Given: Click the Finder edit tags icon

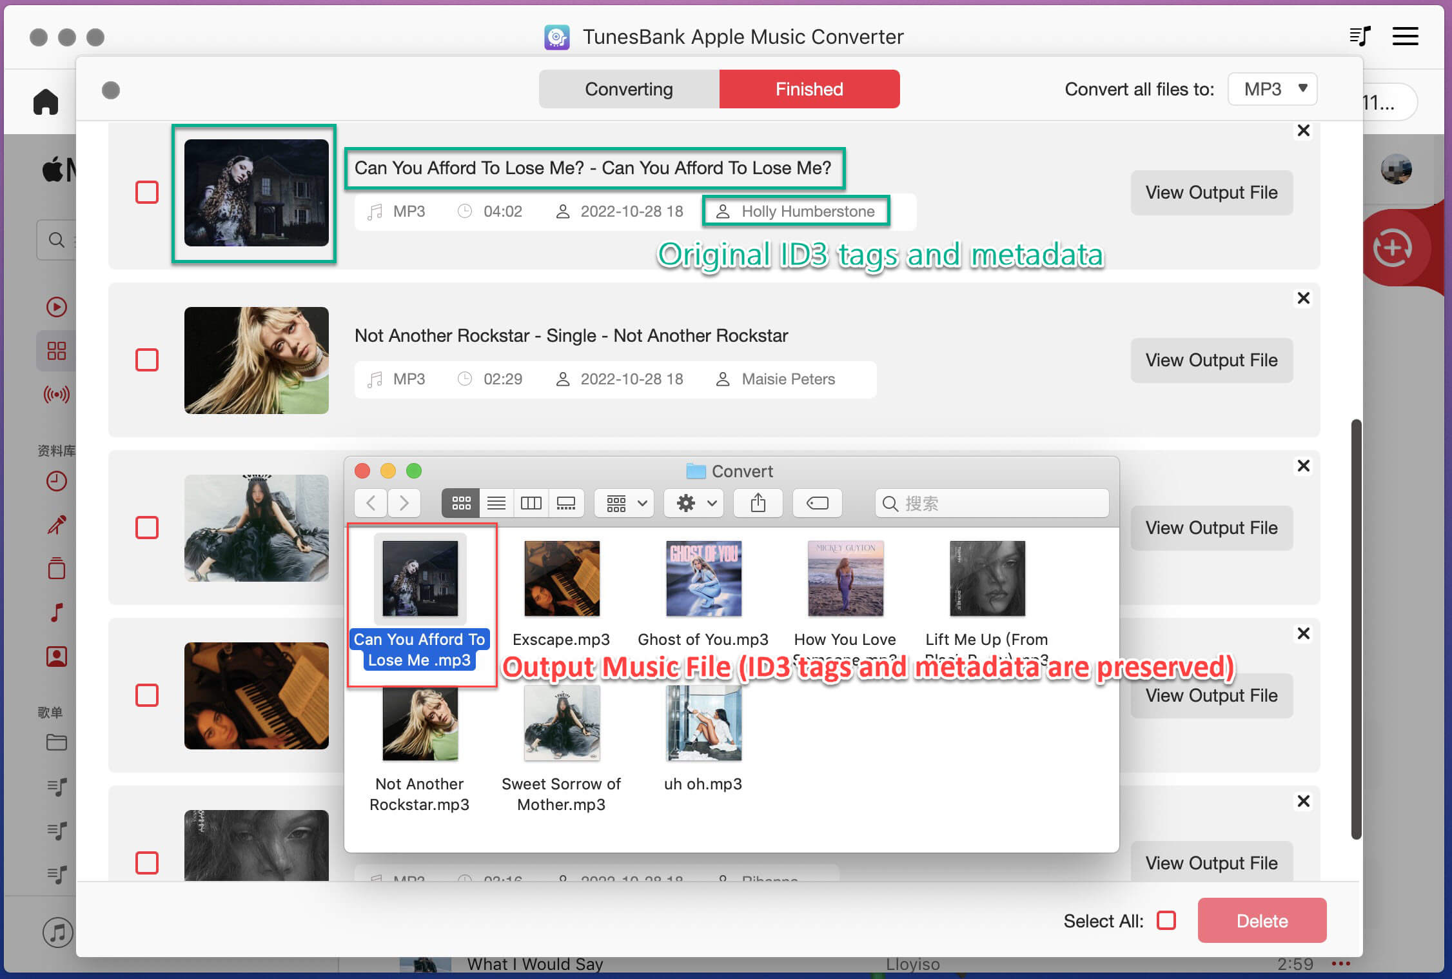Looking at the screenshot, I should 818,503.
